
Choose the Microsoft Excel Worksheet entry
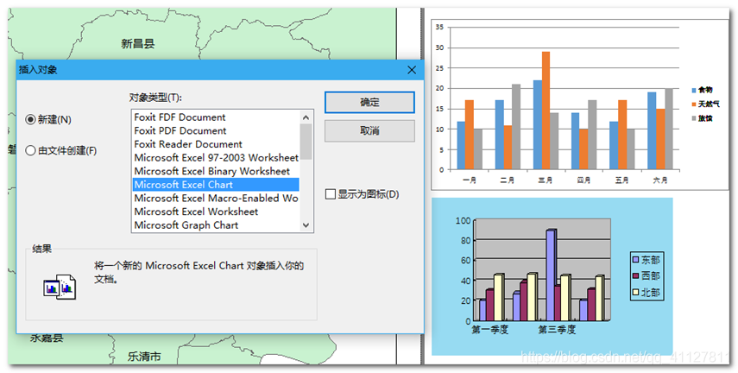216,212
